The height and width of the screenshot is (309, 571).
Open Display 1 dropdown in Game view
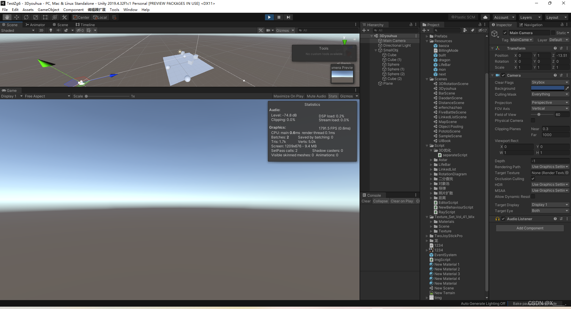tap(12, 96)
